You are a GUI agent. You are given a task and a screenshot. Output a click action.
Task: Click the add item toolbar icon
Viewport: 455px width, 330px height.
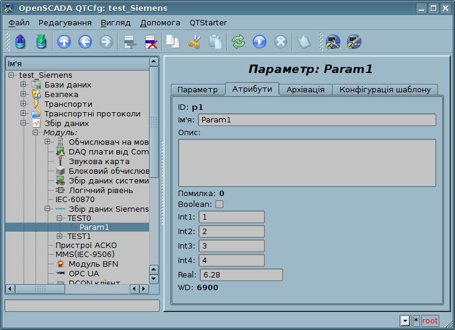tap(129, 42)
